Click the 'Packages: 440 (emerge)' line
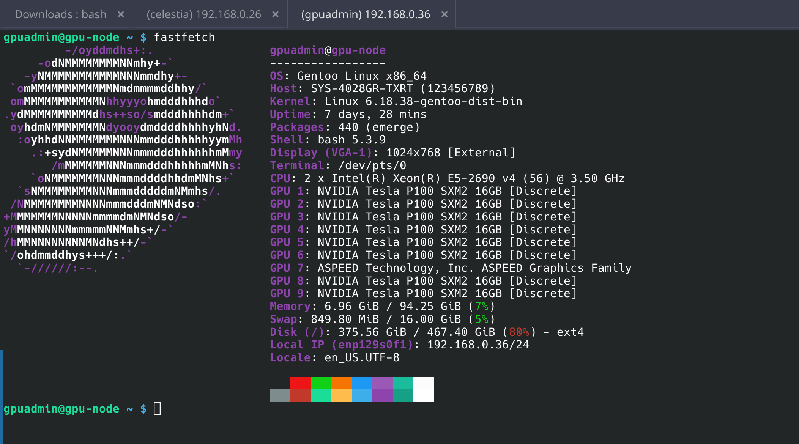The height and width of the screenshot is (444, 799). 345,127
